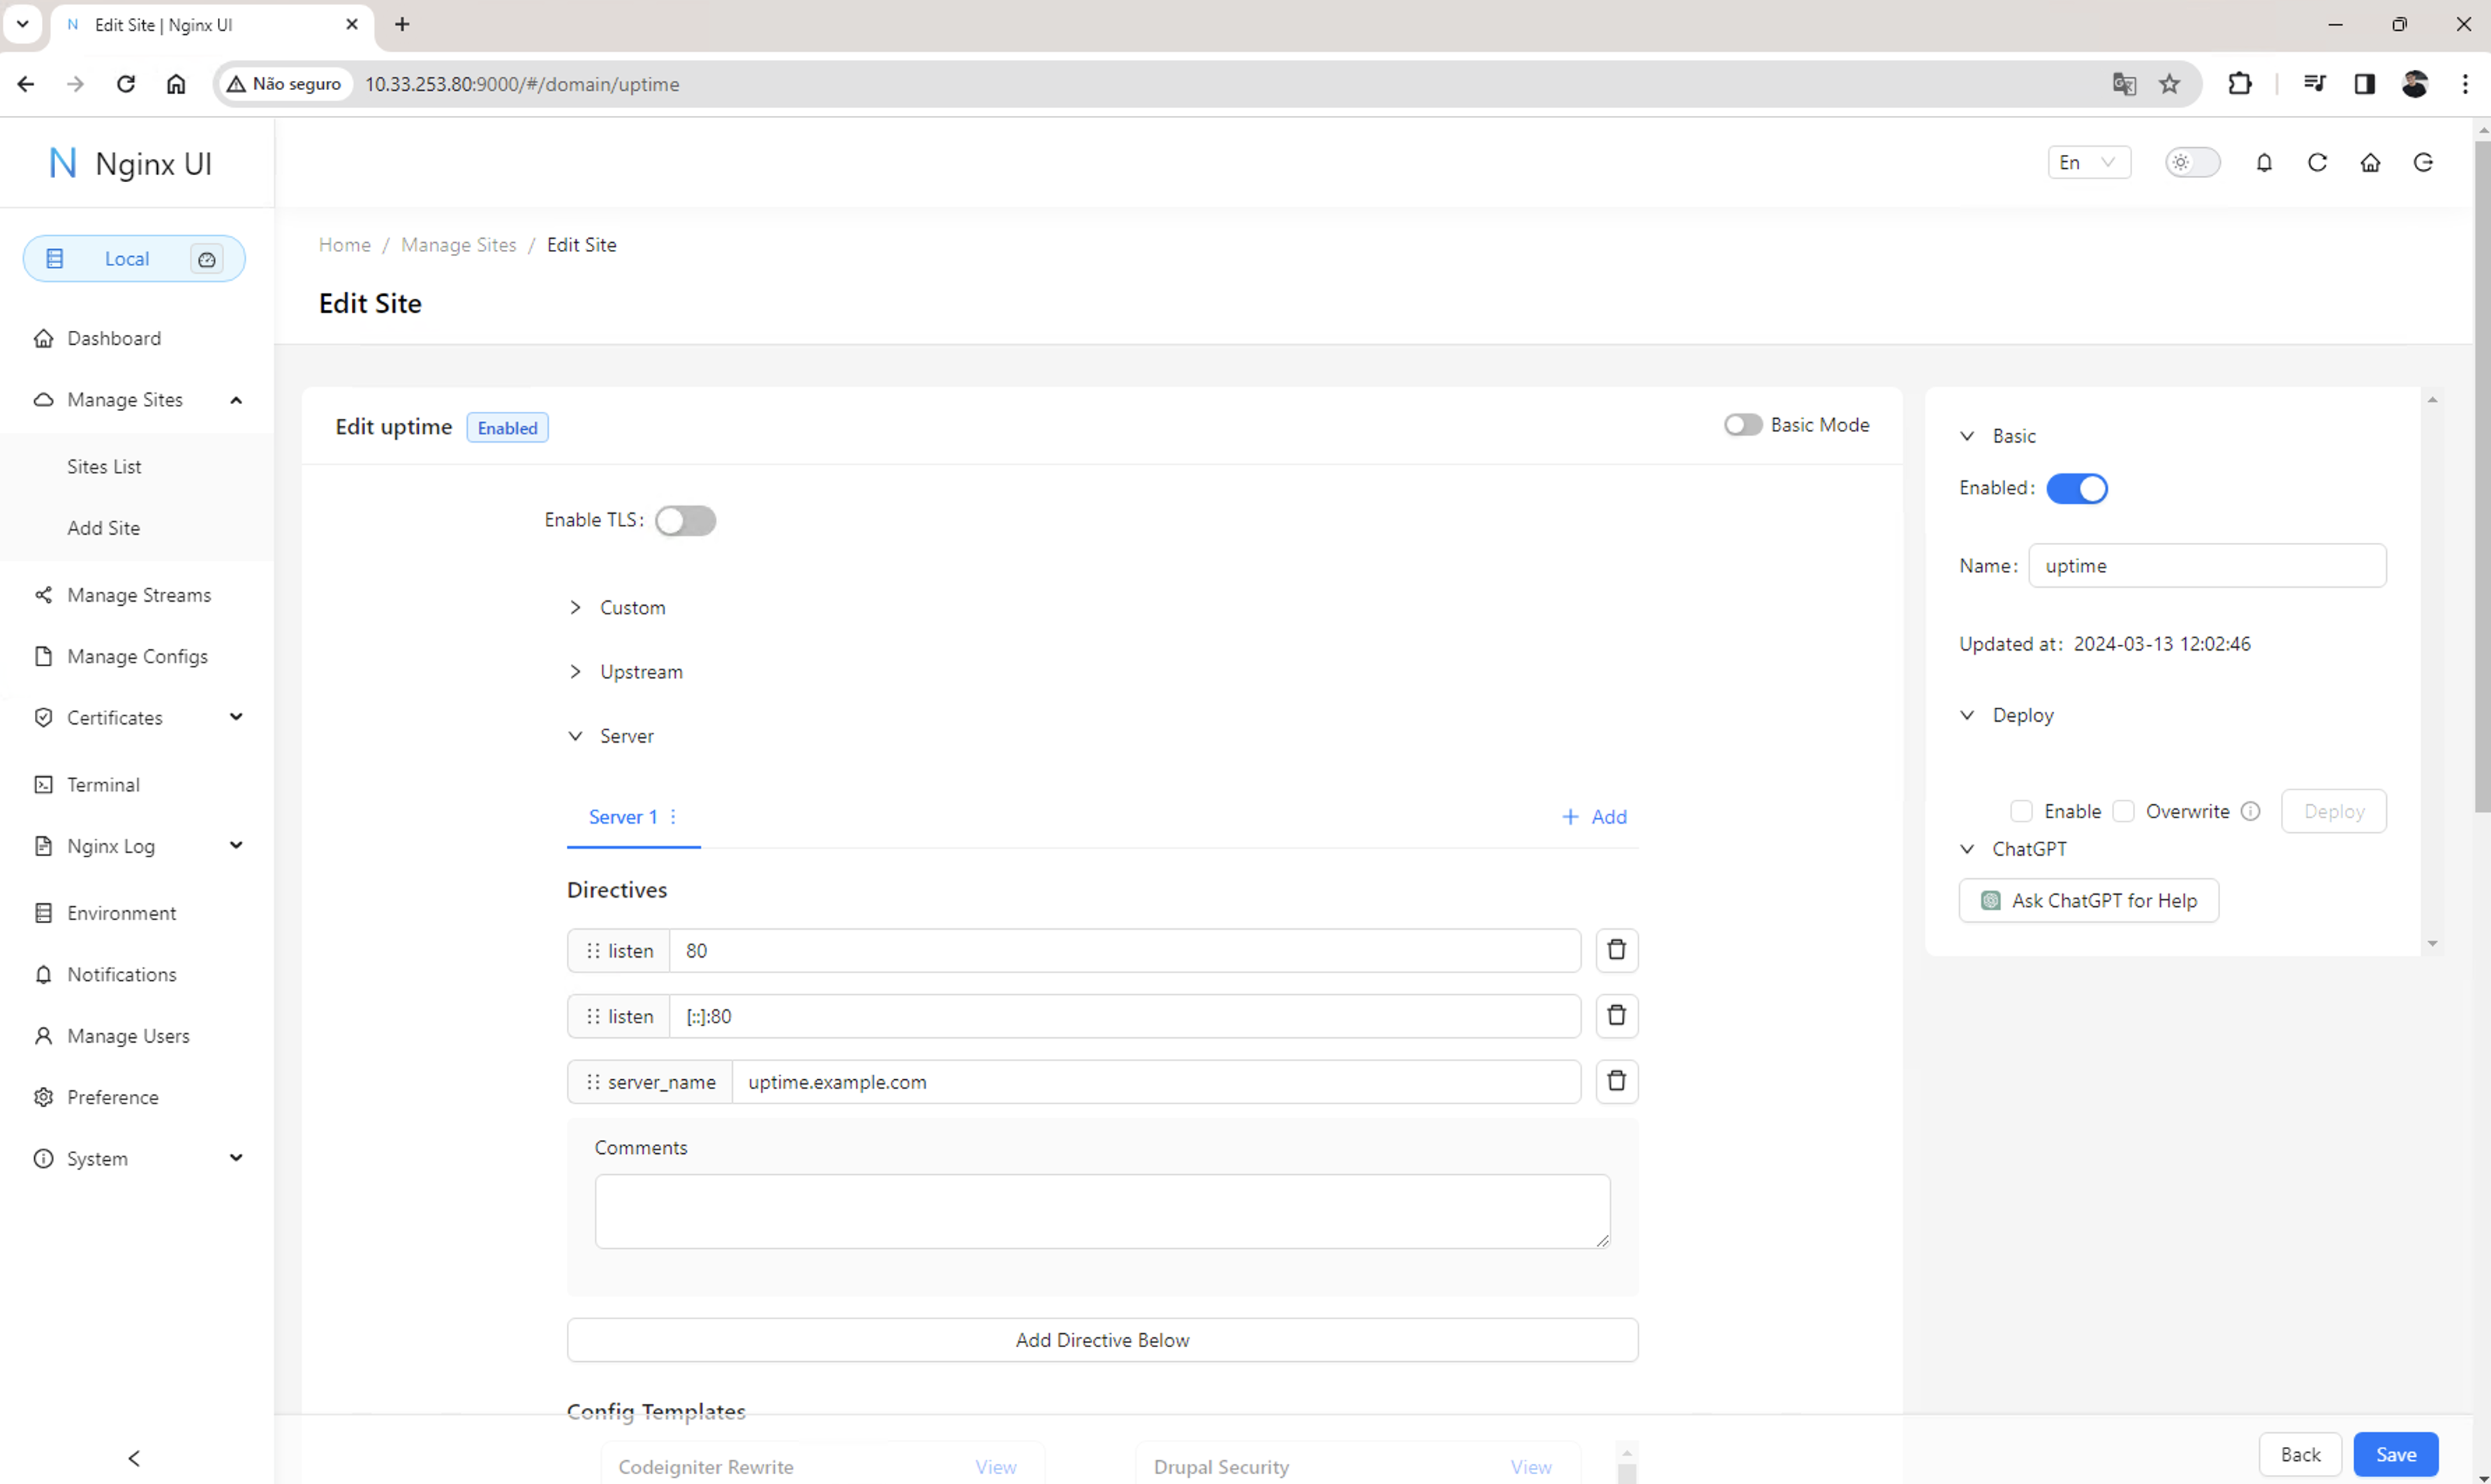
Task: Focus the Name input field
Action: click(x=2207, y=566)
